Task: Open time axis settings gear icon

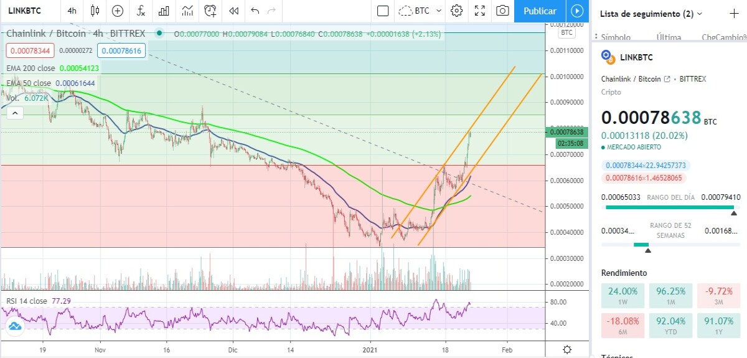Action: [567, 349]
